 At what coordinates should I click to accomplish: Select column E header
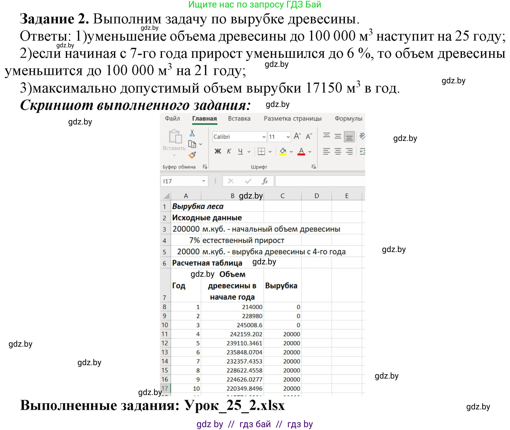[x=347, y=196]
